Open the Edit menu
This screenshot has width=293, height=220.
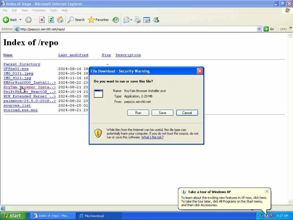click(14, 10)
